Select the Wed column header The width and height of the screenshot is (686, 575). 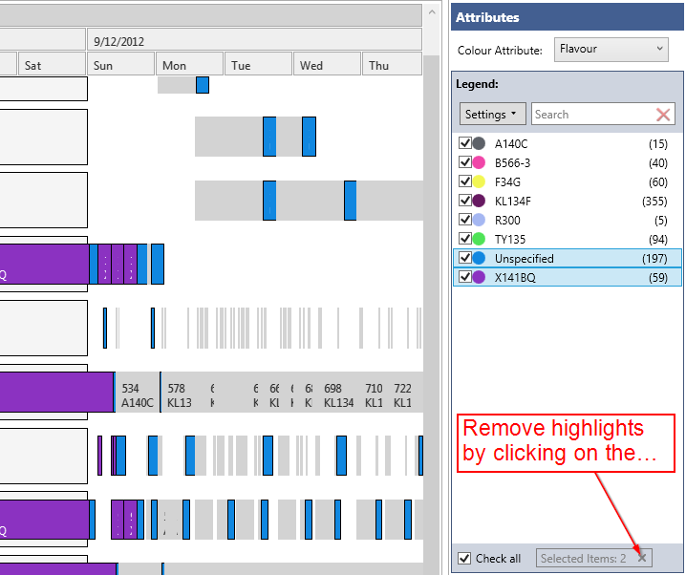(x=327, y=65)
